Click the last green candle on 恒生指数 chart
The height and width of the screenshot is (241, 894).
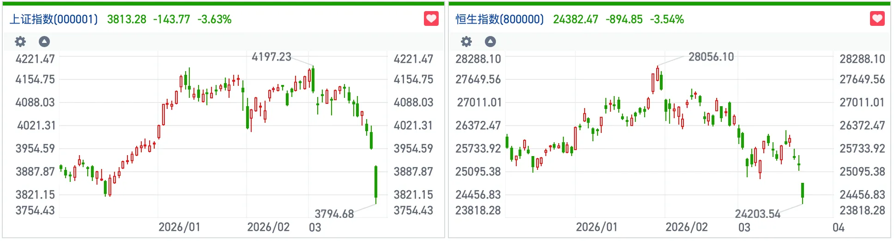pyautogui.click(x=803, y=191)
